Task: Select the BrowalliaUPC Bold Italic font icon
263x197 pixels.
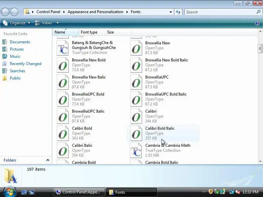Action: coord(136,99)
